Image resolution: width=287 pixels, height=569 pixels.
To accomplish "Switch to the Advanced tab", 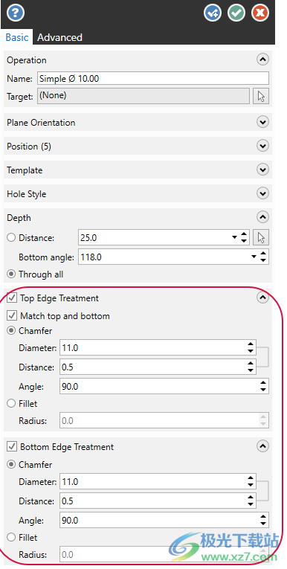I will pyautogui.click(x=60, y=37).
